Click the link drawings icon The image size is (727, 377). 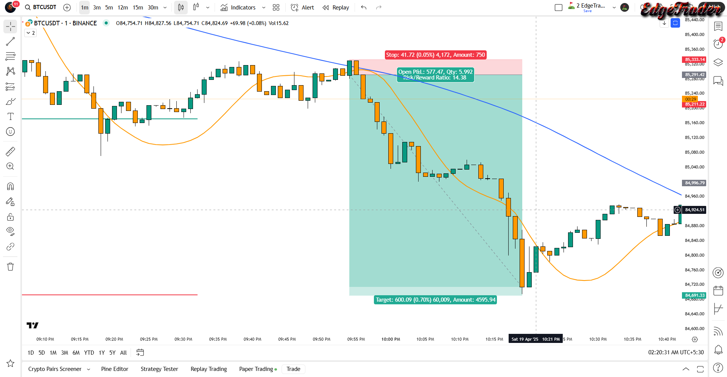pyautogui.click(x=10, y=247)
